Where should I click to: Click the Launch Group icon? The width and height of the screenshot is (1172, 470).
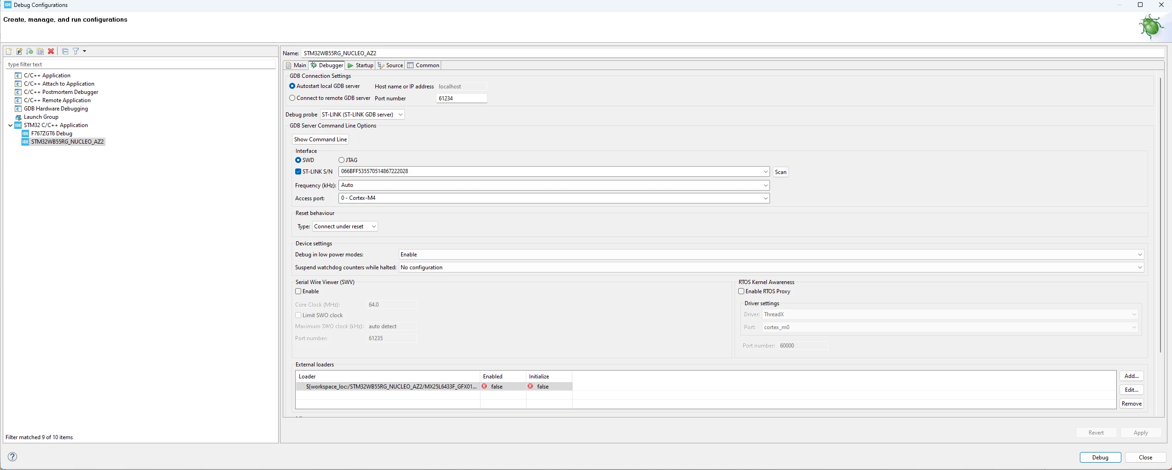pyautogui.click(x=18, y=117)
